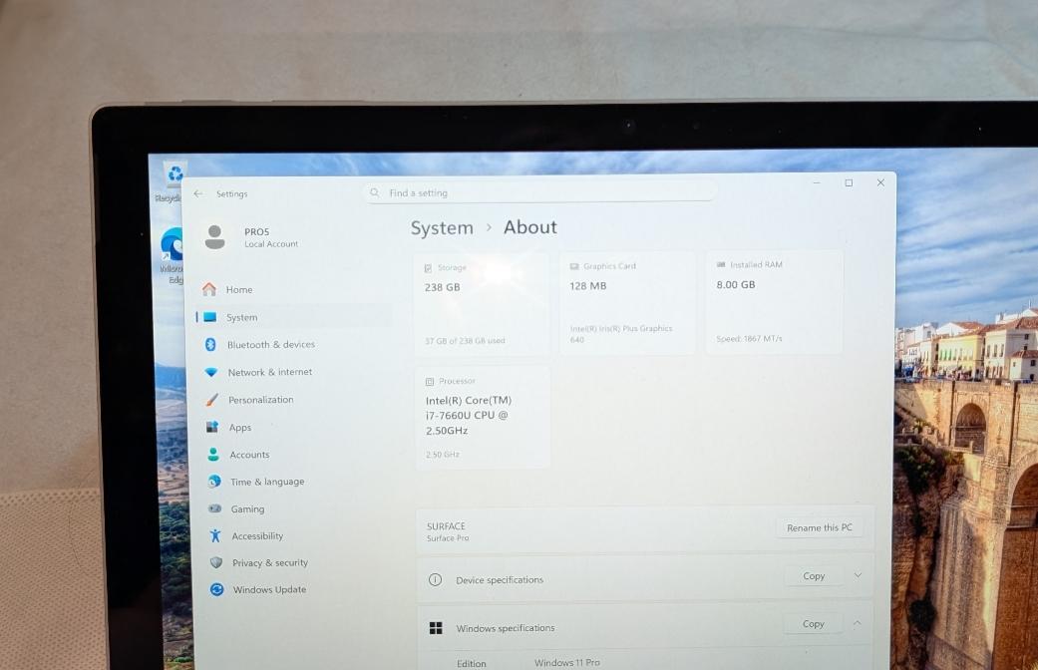Click the Gaming controller icon
The image size is (1038, 670).
click(215, 508)
